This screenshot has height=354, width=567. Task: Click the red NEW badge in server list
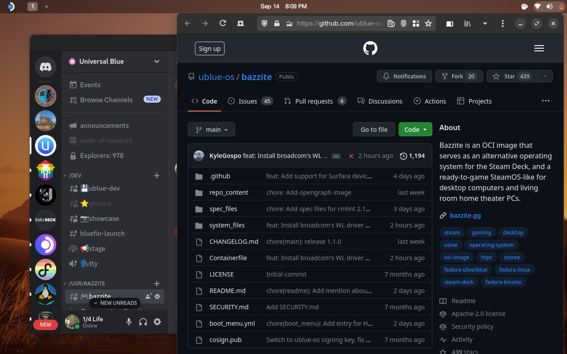tap(46, 325)
